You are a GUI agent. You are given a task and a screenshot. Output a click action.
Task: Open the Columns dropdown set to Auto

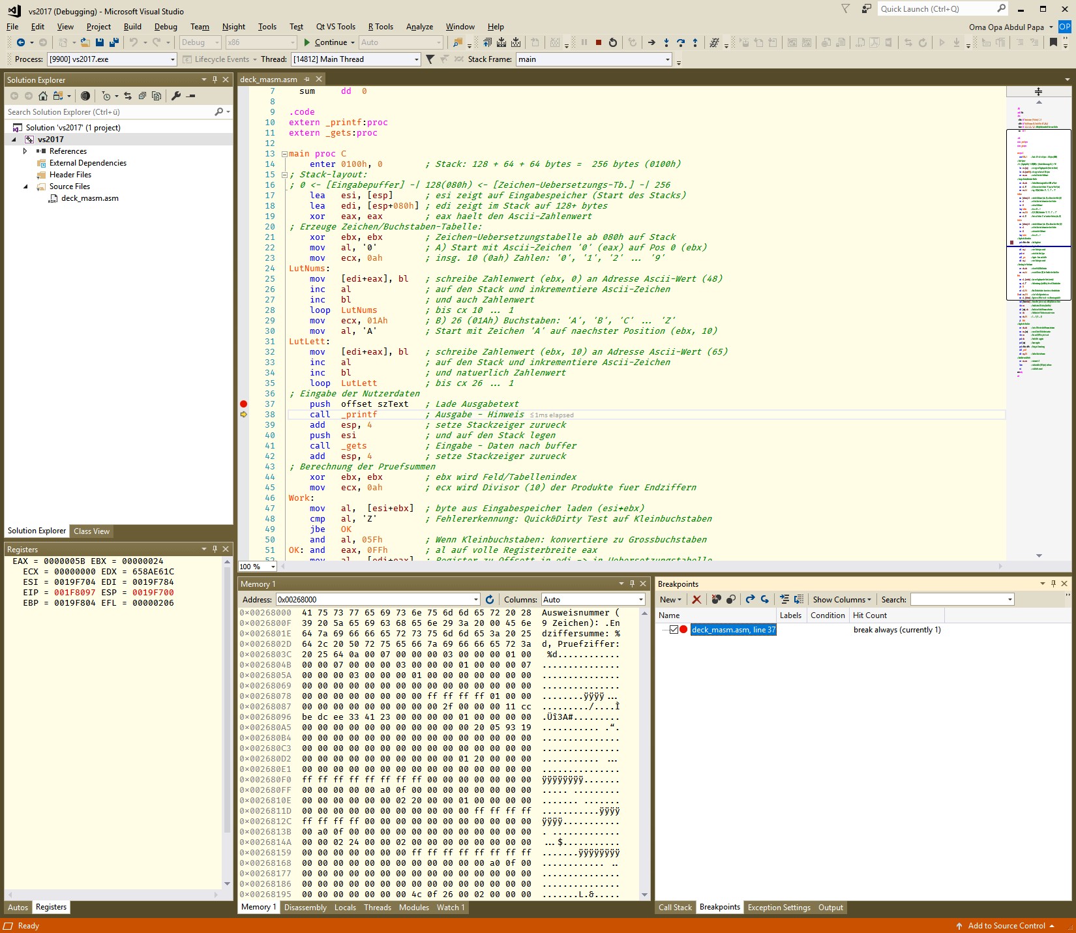[593, 599]
